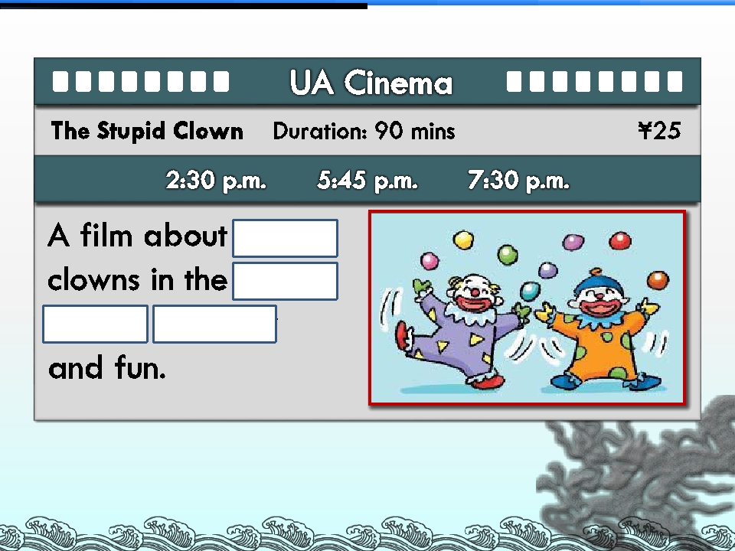Click the "and fun." text

point(107,368)
